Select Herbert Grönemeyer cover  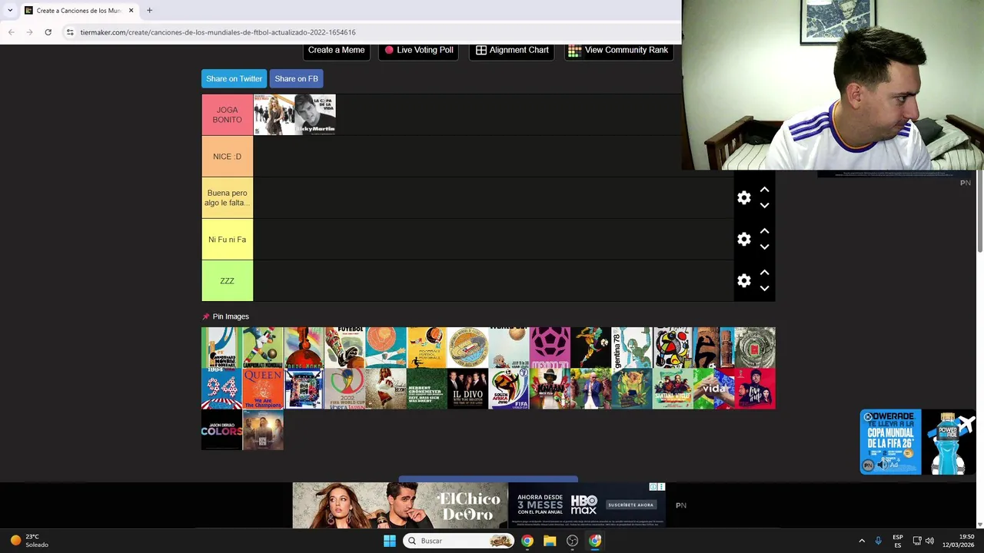427,389
